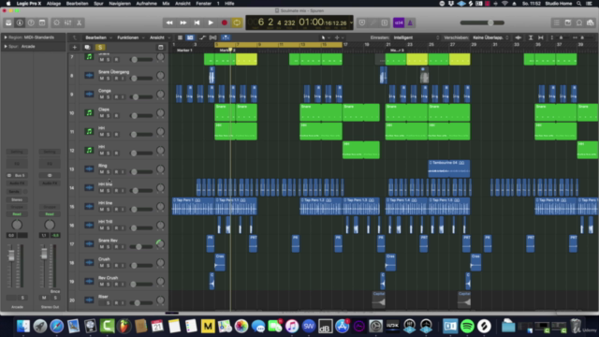Click the track-area back arrow button

(x=75, y=37)
